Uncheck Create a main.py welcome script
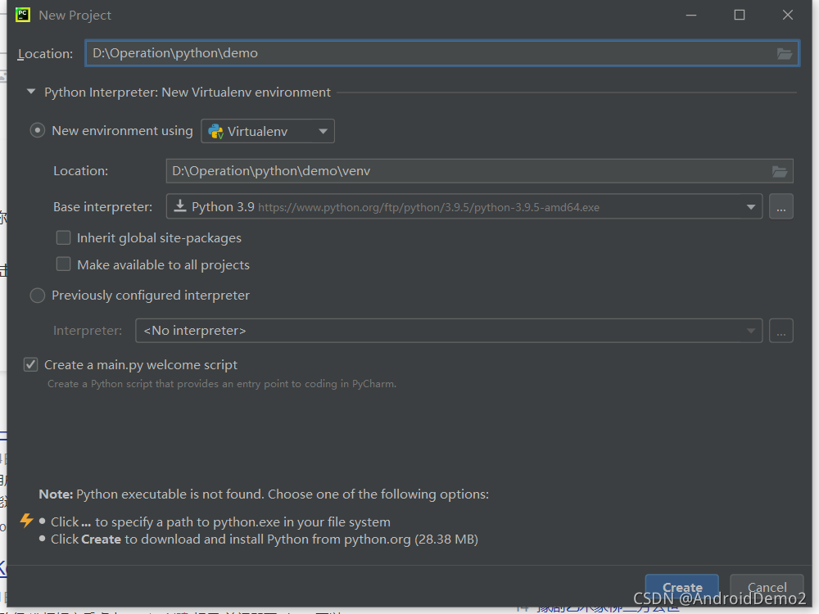Screen dimensions: 819x614 (31, 364)
